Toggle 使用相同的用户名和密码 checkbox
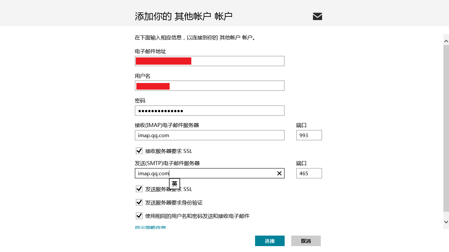The height and width of the screenshot is (252, 449). pos(139,216)
